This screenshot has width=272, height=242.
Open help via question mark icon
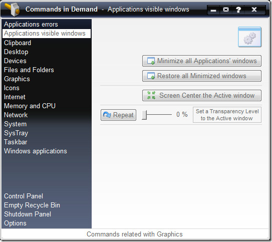238,10
